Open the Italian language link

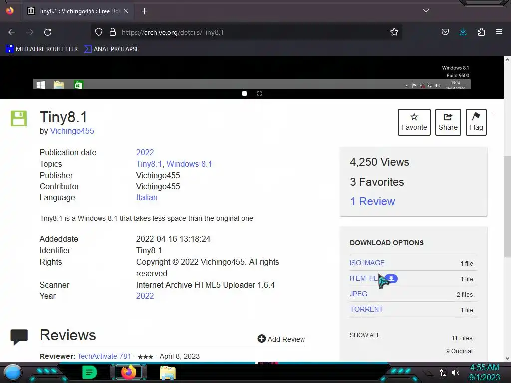pyautogui.click(x=147, y=197)
